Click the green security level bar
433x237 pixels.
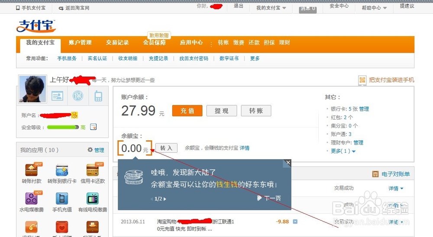point(63,127)
